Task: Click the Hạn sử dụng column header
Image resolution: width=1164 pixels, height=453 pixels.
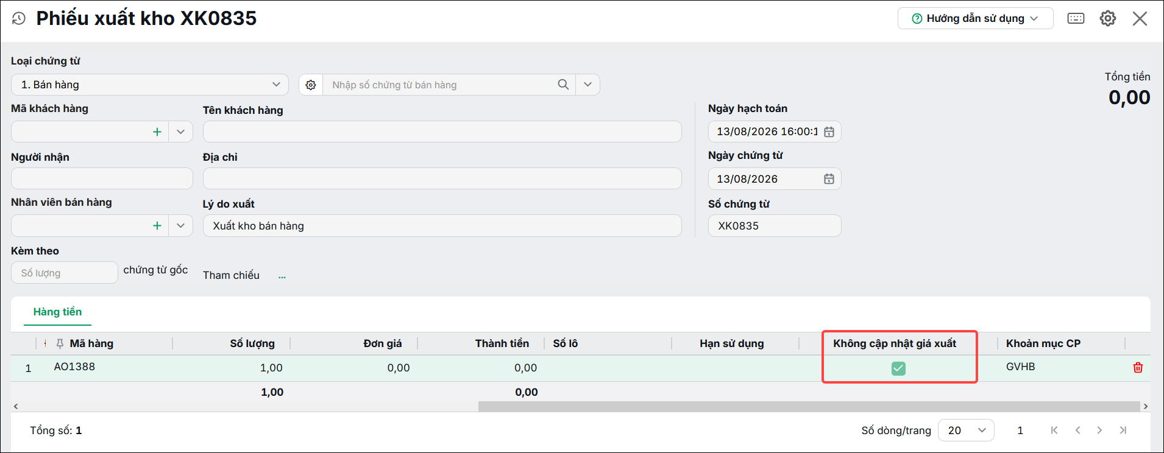Action: [x=731, y=343]
